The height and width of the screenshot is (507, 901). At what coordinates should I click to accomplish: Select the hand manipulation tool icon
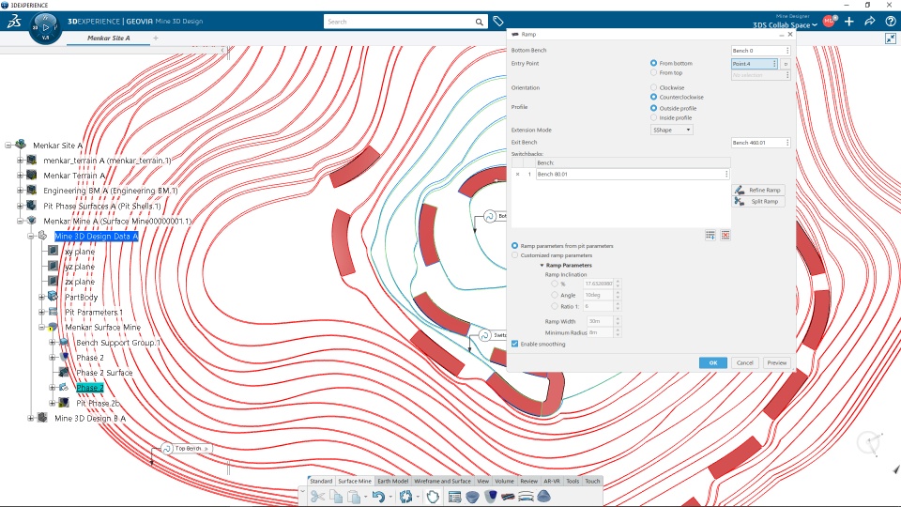point(433,496)
